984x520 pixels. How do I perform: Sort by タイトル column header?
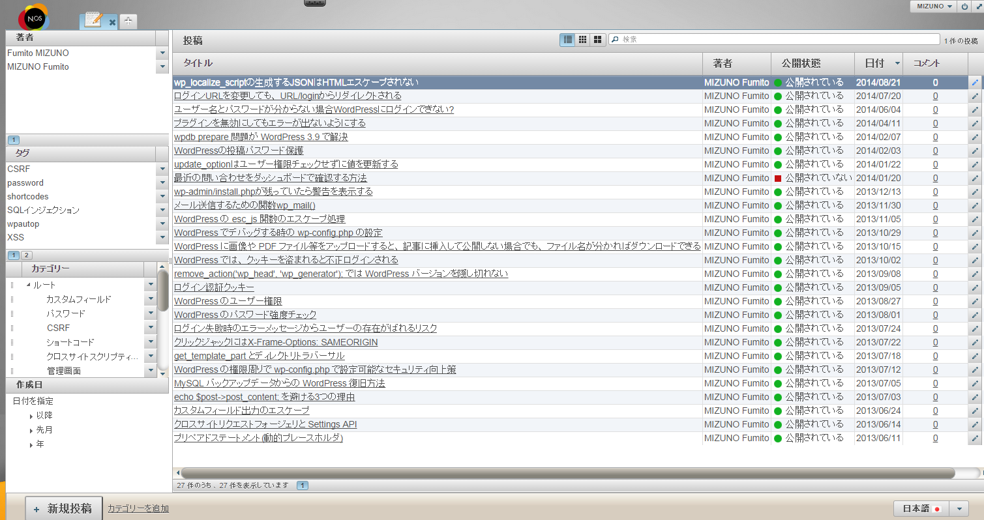[x=438, y=63]
